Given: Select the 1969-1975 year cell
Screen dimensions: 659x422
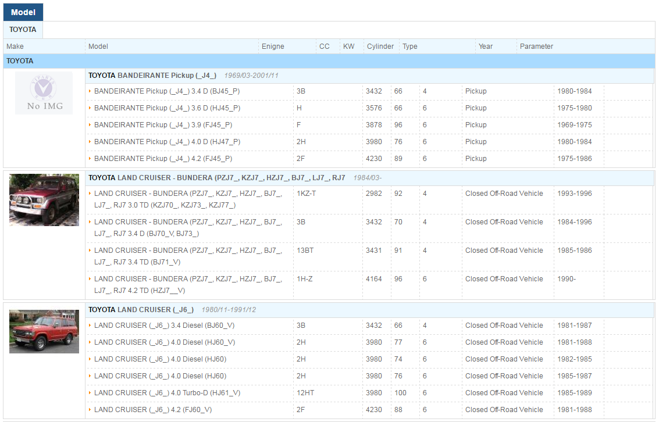Looking at the screenshot, I should pyautogui.click(x=575, y=125).
